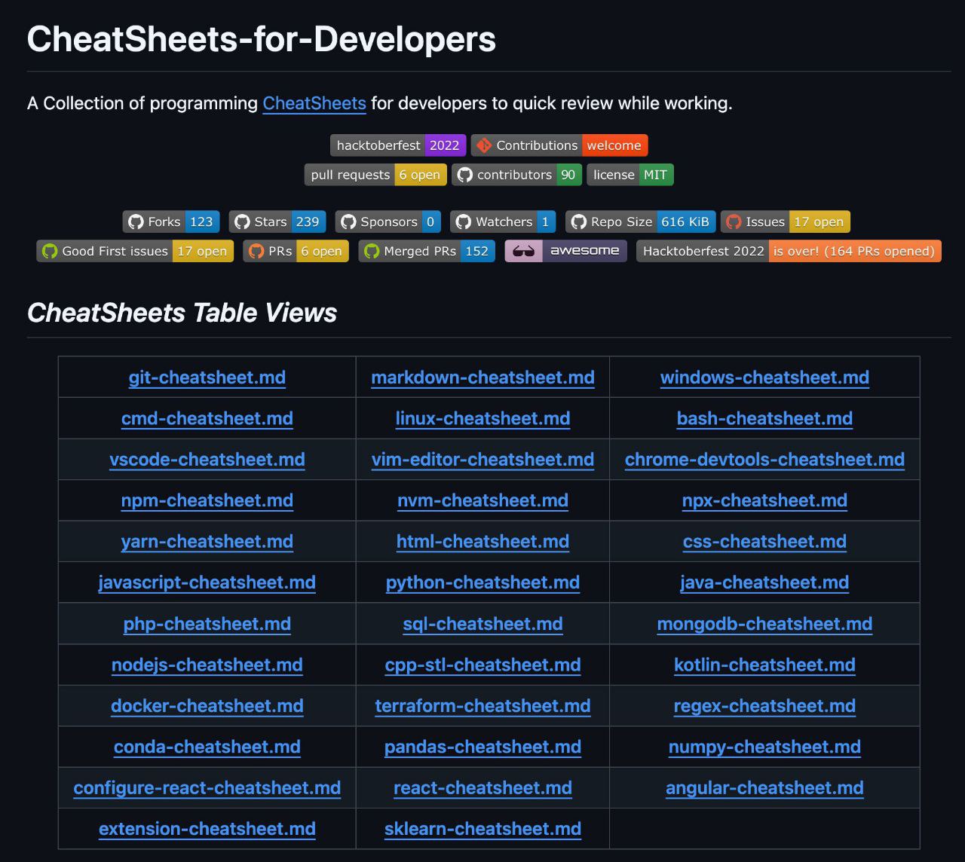
Task: Select sklearn-cheatsheet.md link
Action: tap(482, 829)
